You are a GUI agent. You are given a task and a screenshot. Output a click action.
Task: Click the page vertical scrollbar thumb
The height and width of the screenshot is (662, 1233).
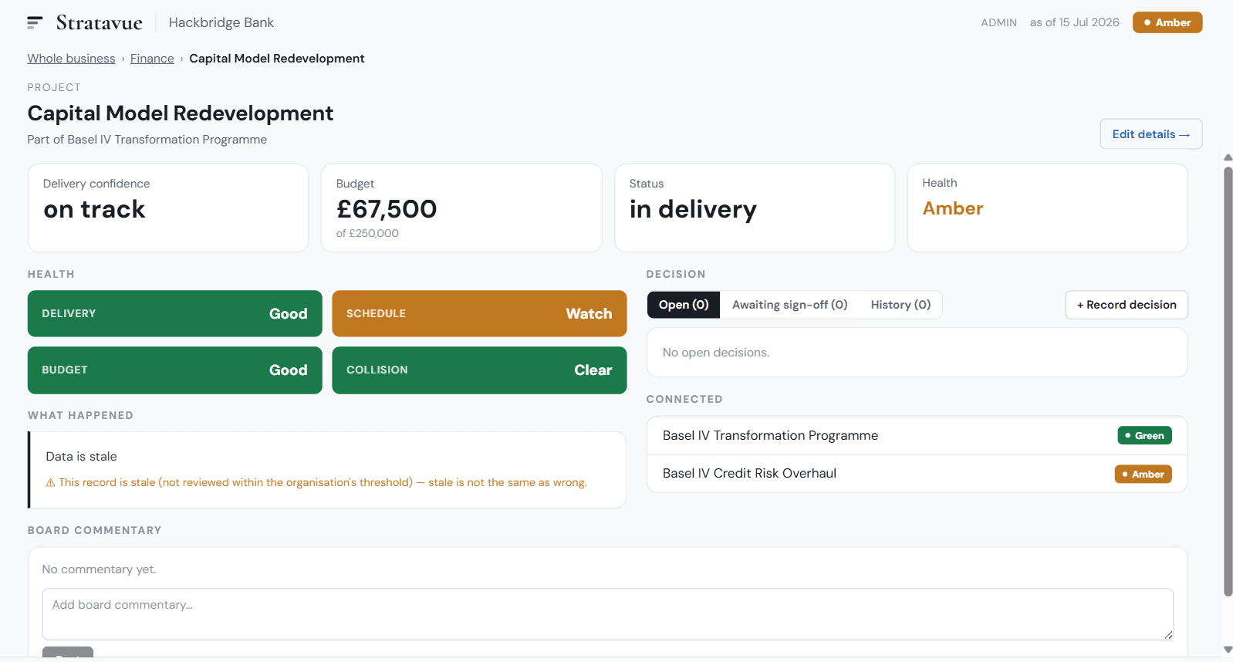click(x=1228, y=382)
